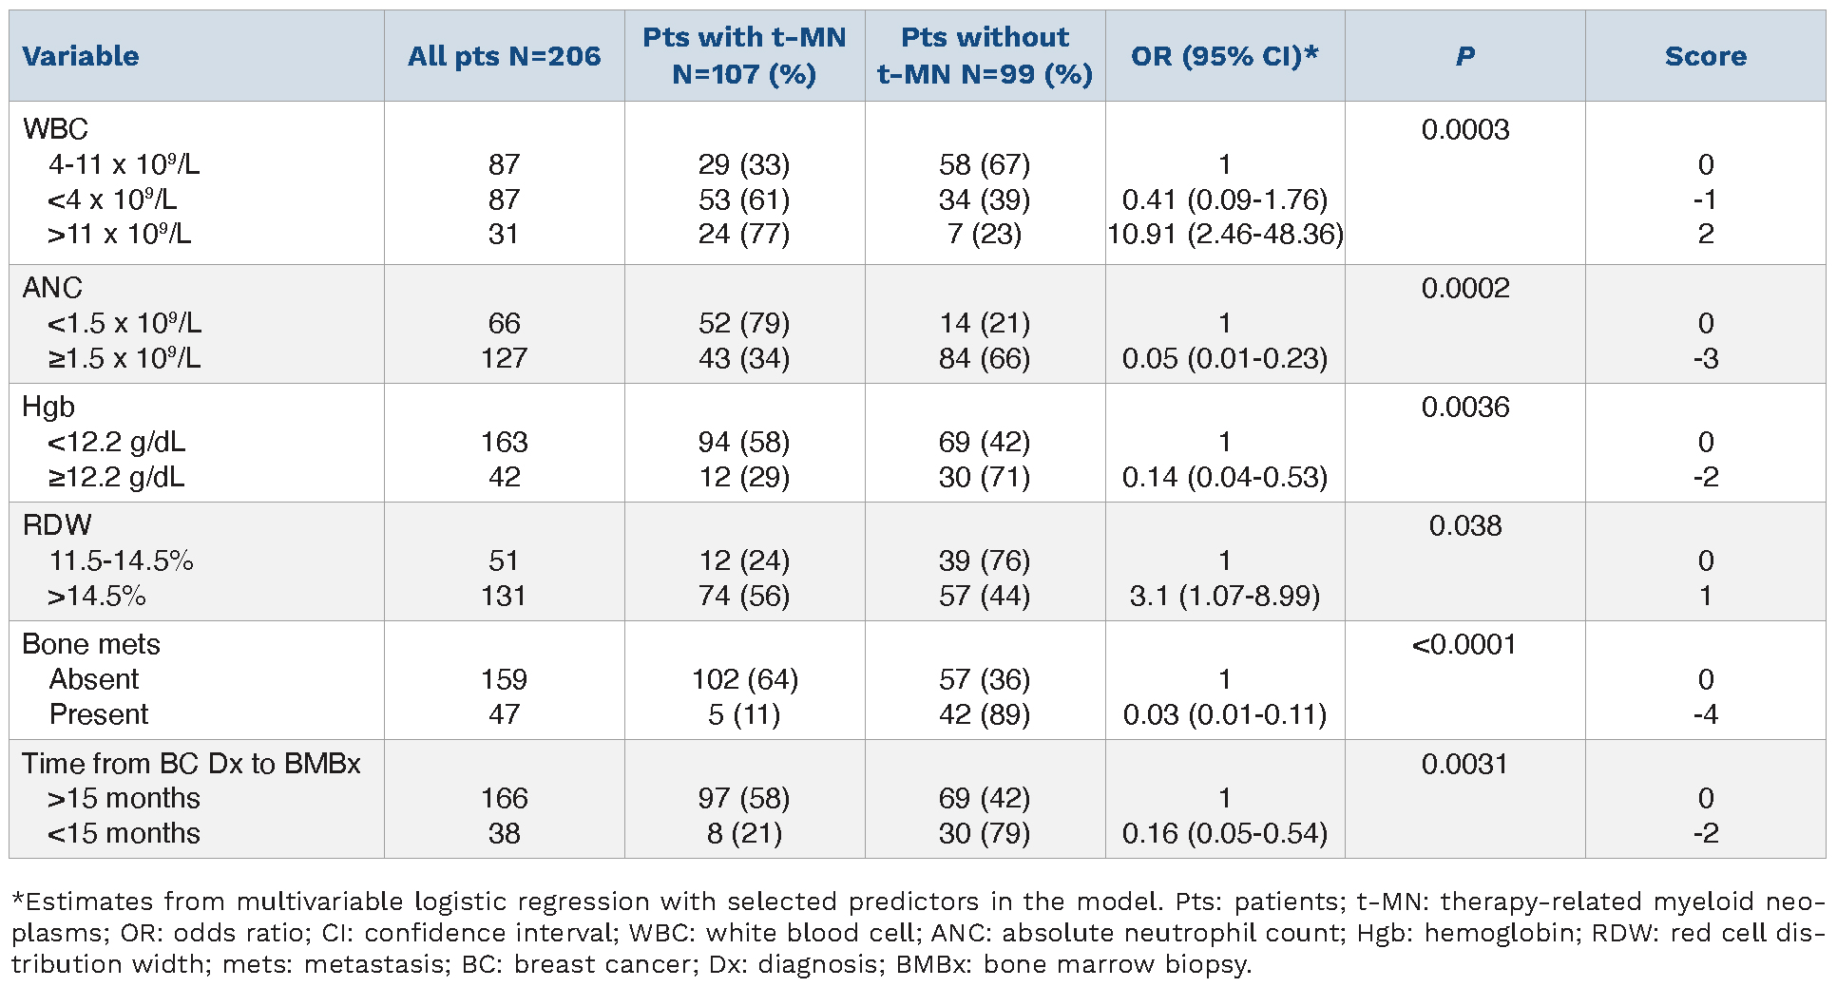
Task: Click the ANC row label
Action: click(x=52, y=288)
